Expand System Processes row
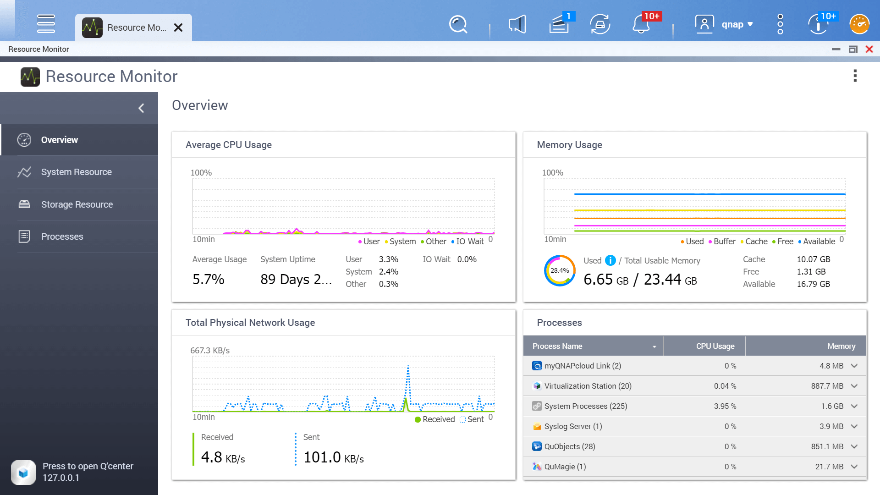880x495 pixels. point(854,406)
